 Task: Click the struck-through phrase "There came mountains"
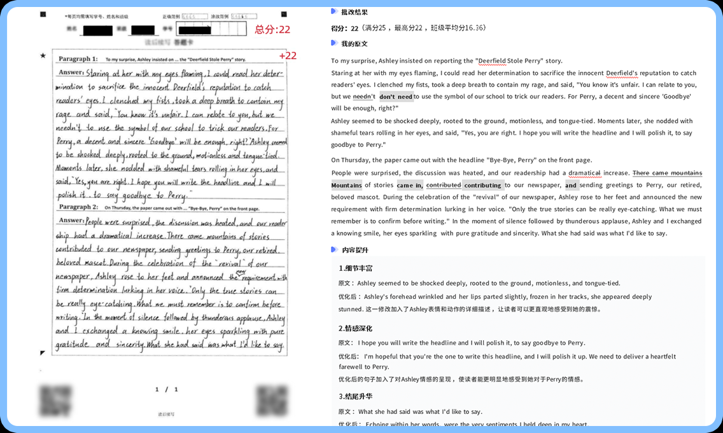667,173
